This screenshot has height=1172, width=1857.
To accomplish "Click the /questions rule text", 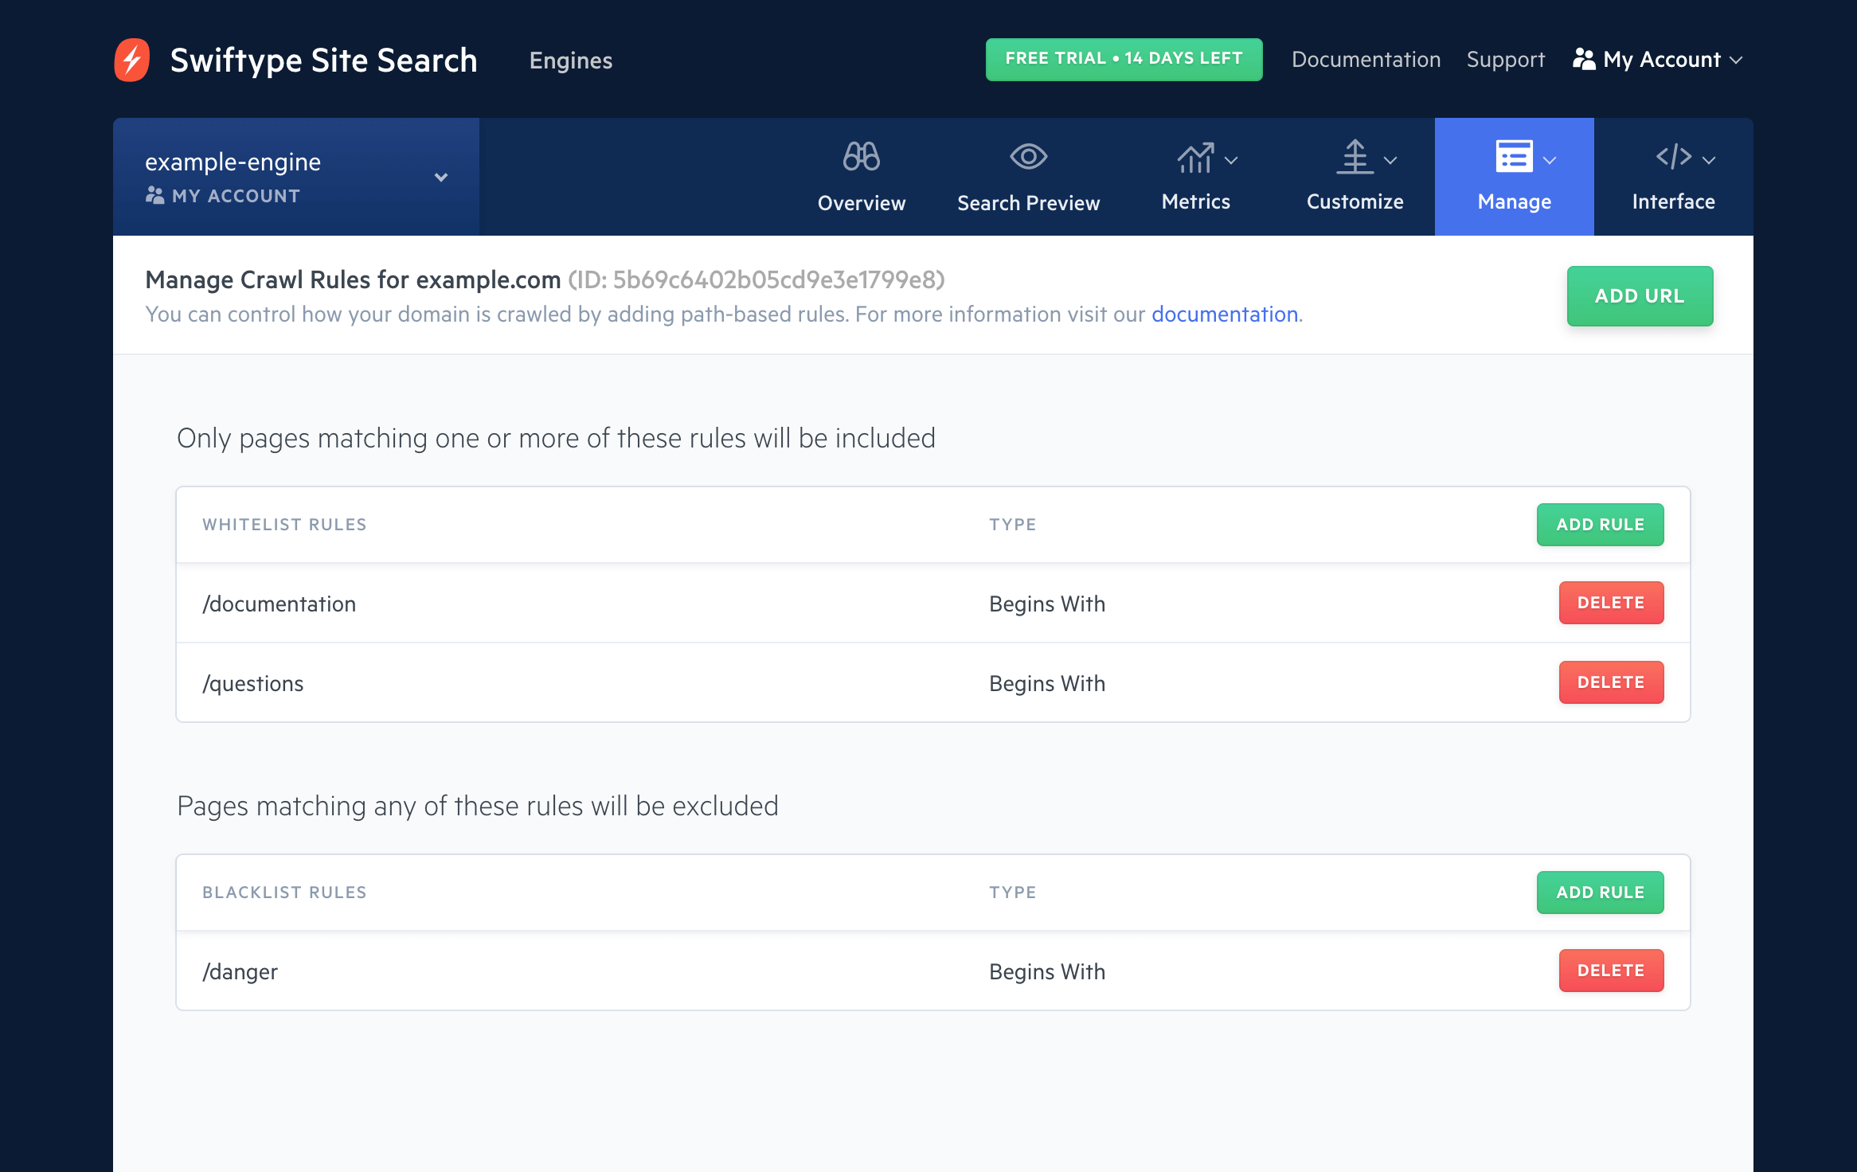I will [x=252, y=684].
